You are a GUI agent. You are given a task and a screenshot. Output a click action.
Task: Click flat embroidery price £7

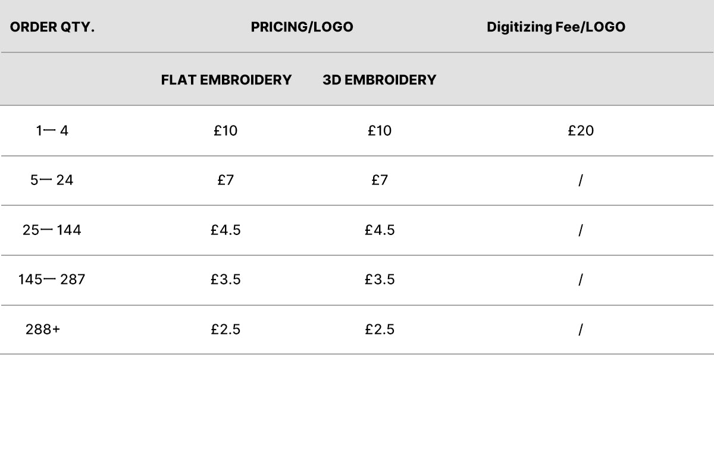pos(226,180)
